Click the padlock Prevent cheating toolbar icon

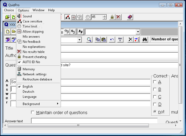coord(112,17)
